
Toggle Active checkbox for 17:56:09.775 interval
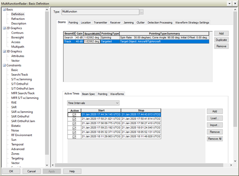(74, 124)
